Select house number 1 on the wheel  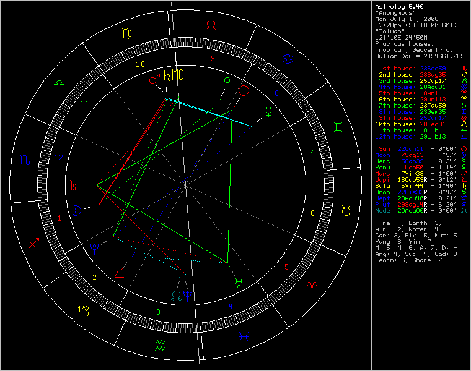coord(59,218)
